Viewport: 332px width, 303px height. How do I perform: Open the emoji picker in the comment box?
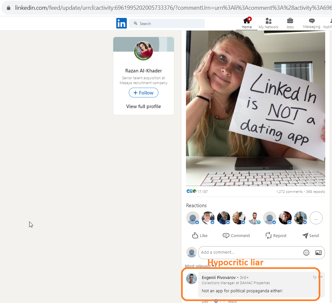tap(306, 253)
